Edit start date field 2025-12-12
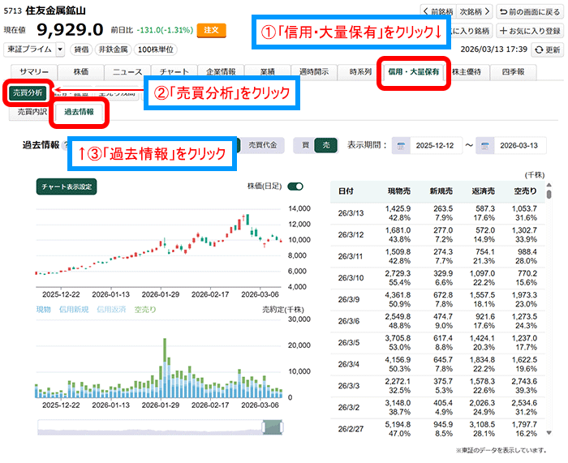 pos(436,146)
